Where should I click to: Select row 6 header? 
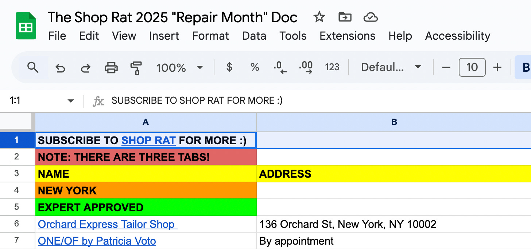pos(17,224)
